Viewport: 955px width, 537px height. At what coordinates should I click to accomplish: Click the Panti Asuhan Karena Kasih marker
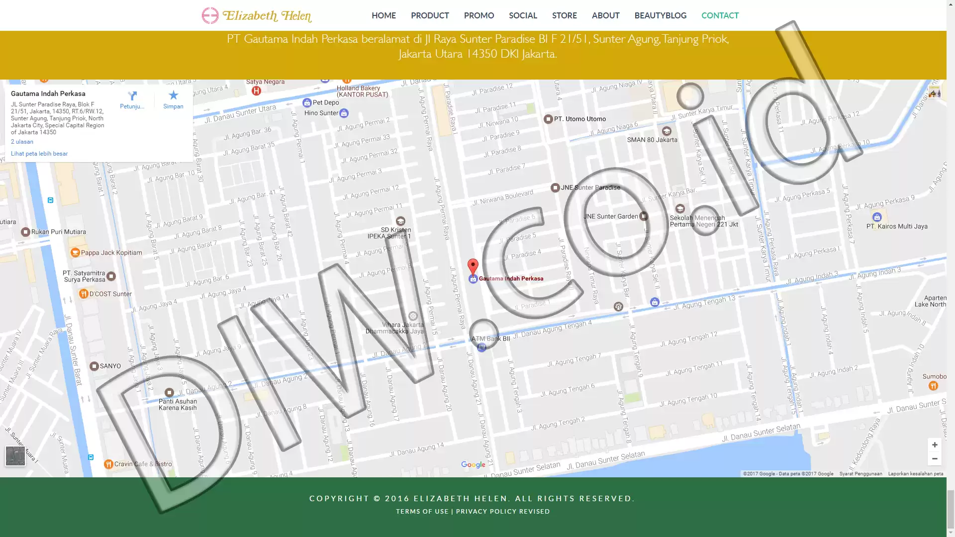[169, 392]
